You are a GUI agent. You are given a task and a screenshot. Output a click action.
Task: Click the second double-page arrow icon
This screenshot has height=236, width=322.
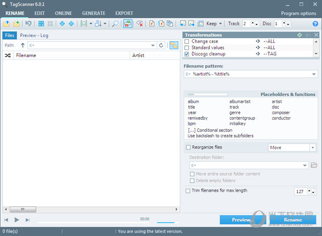pyautogui.click(x=161, y=24)
